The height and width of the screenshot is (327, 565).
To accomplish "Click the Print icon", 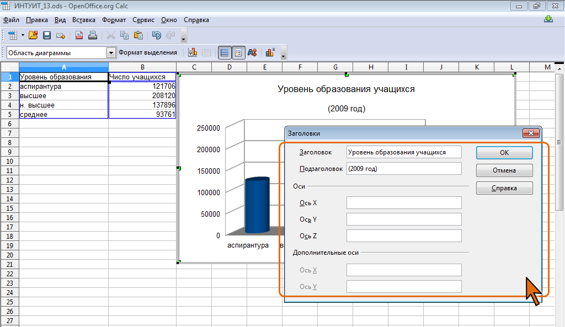I will [93, 35].
